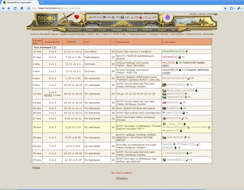Toggle the Уровни checkbox in table header
This screenshot has height=190, width=244.
[x=78, y=42]
